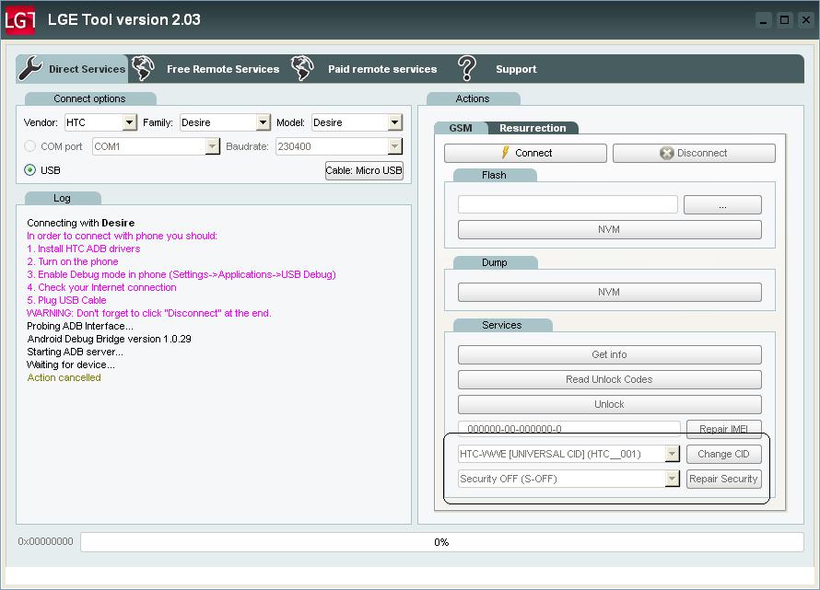Switch to the Resurrection tab
The image size is (820, 590).
[x=533, y=128]
